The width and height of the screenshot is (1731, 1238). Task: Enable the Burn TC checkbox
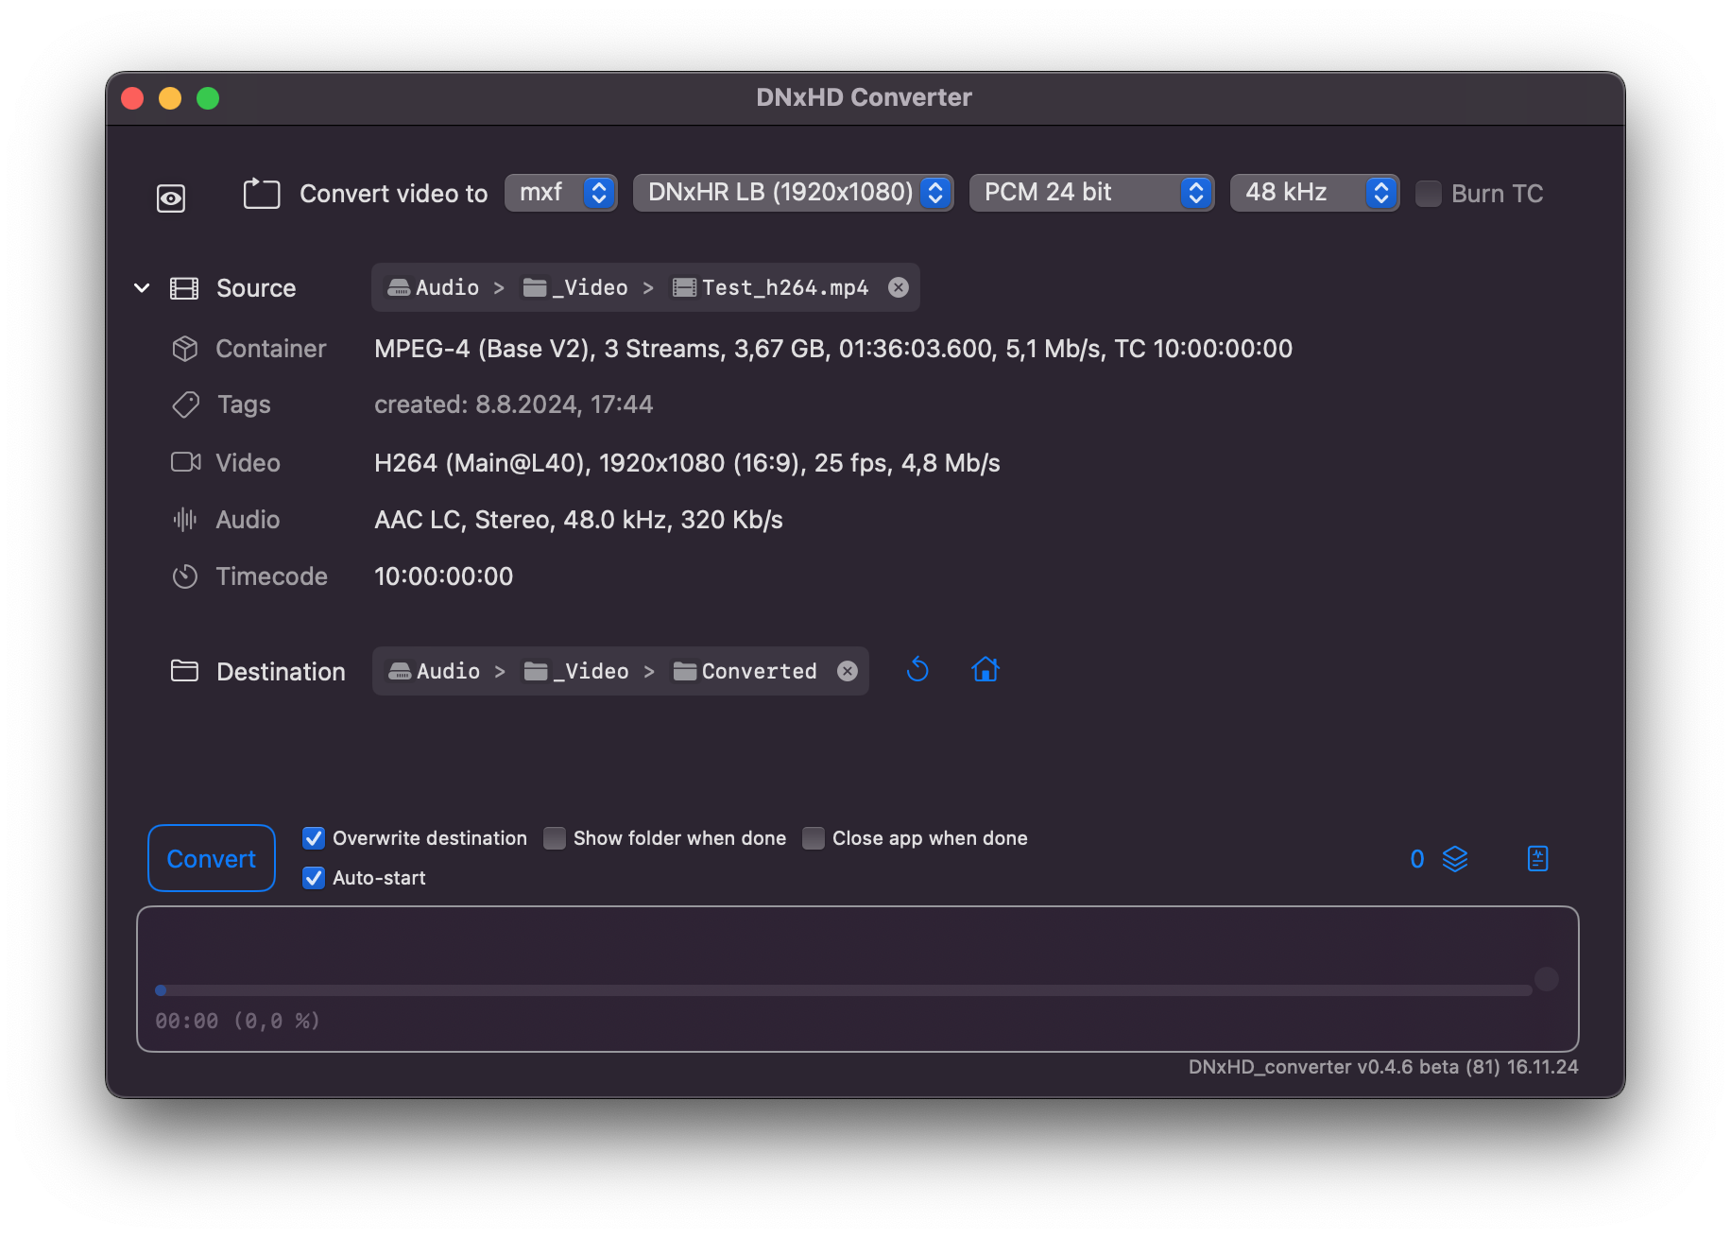pos(1428,194)
